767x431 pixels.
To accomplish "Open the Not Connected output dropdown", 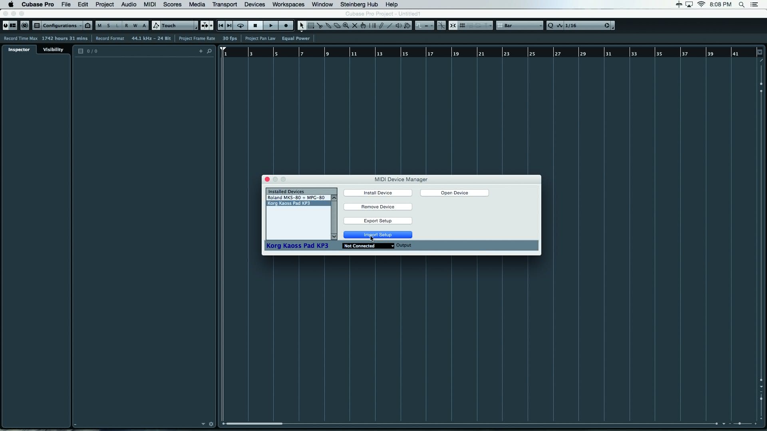I will click(368, 246).
